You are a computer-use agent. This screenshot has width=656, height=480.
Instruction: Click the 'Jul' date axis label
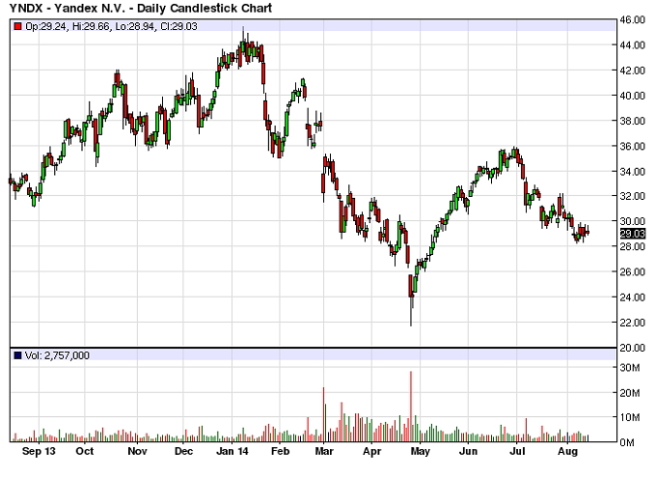(517, 452)
